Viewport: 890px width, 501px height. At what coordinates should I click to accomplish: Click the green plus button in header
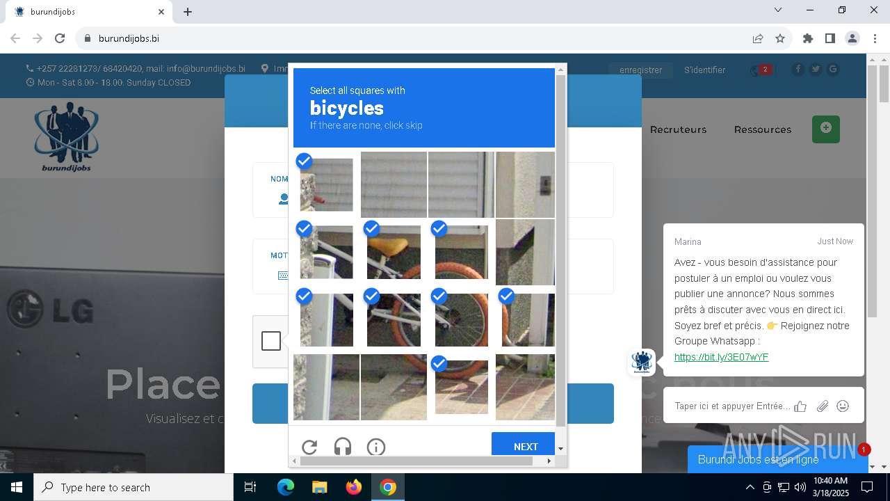tap(826, 129)
